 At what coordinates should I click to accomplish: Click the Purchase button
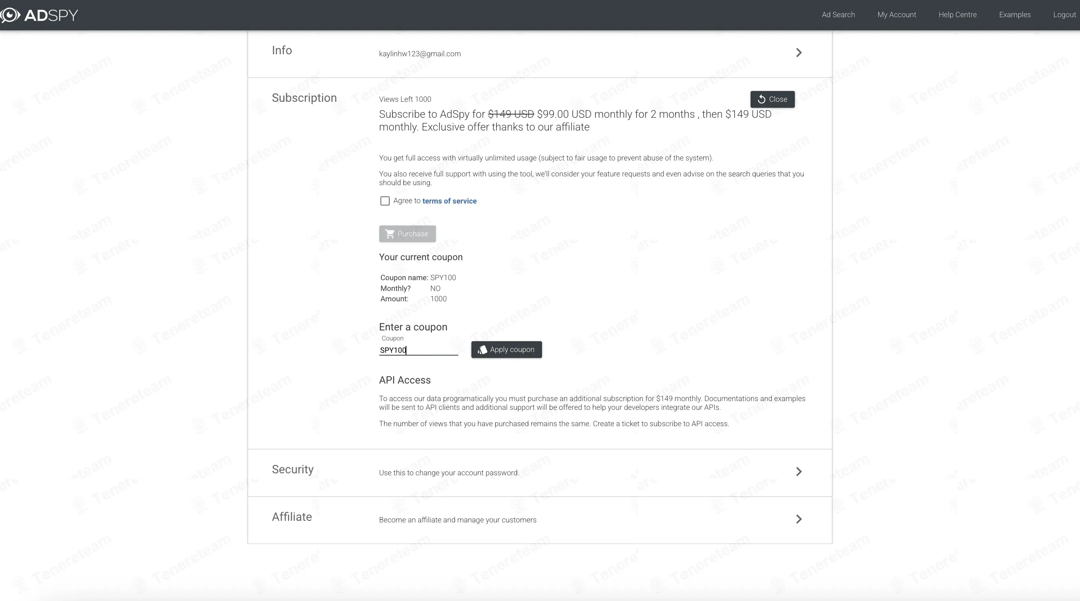[x=407, y=233]
